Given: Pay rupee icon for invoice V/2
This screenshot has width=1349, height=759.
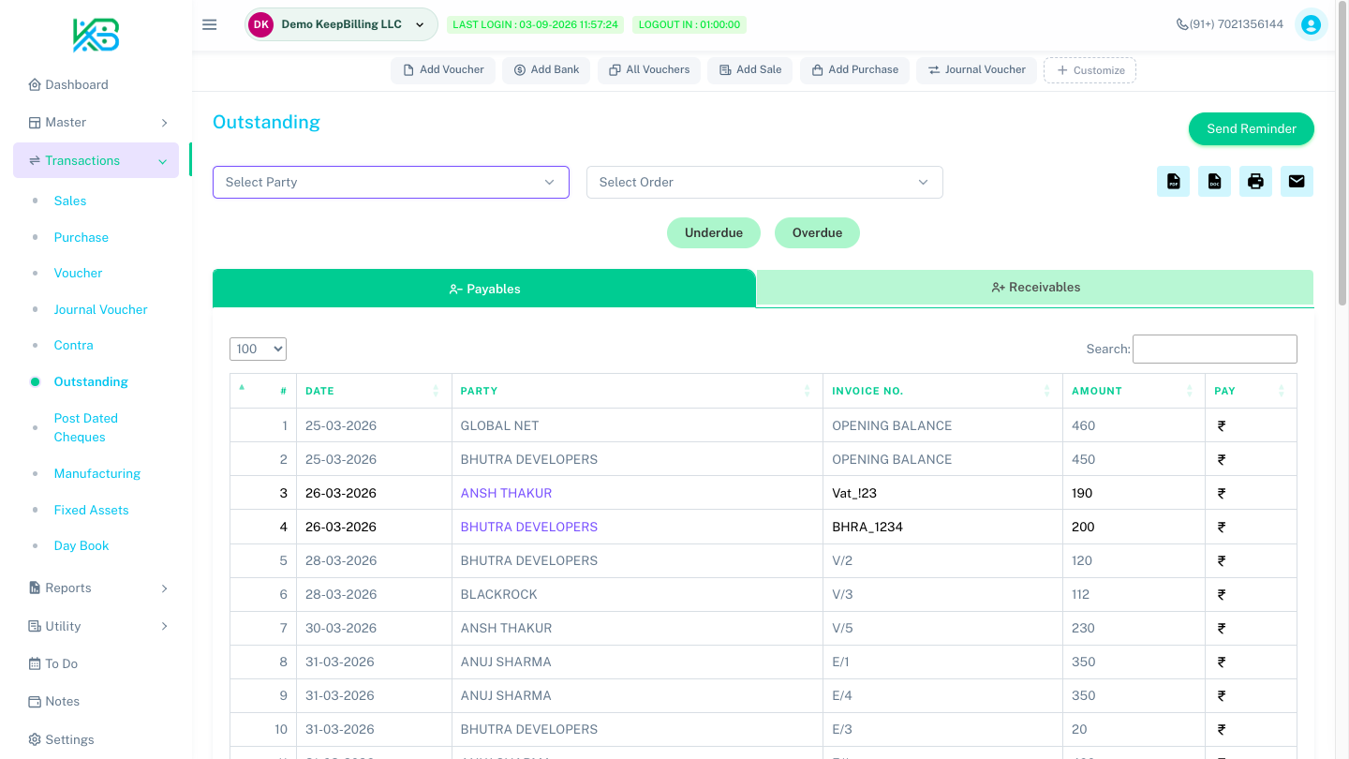Looking at the screenshot, I should (x=1222, y=560).
